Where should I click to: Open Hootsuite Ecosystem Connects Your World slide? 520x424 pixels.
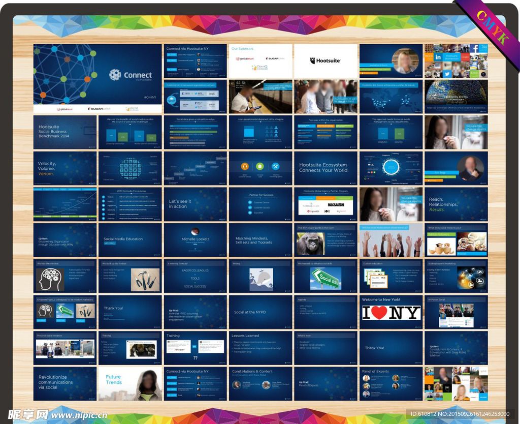tap(326, 168)
